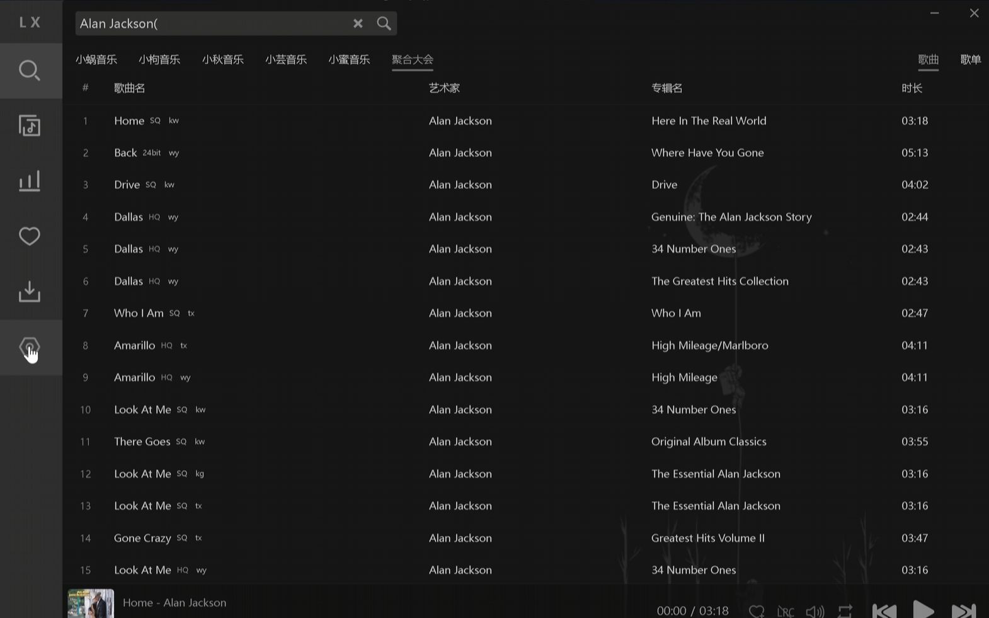
Task: Open the song list library icon
Action: click(x=30, y=126)
